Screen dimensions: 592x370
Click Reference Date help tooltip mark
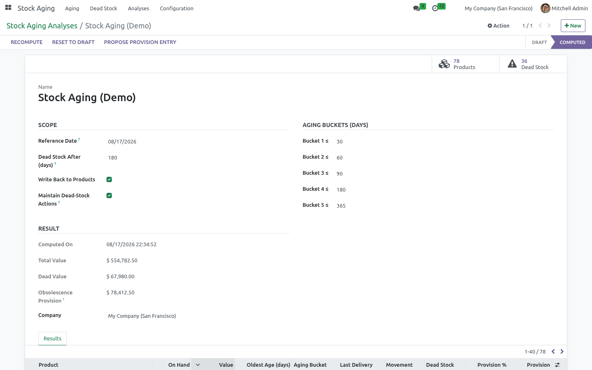pos(79,139)
